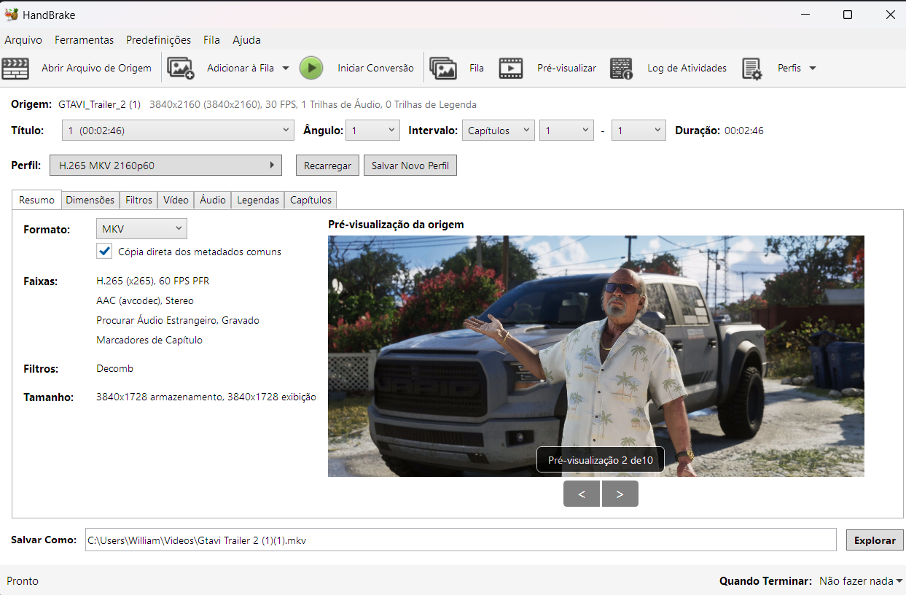Image resolution: width=906 pixels, height=595 pixels.
Task: Open the Formato MKV dropdown
Action: [x=141, y=229]
